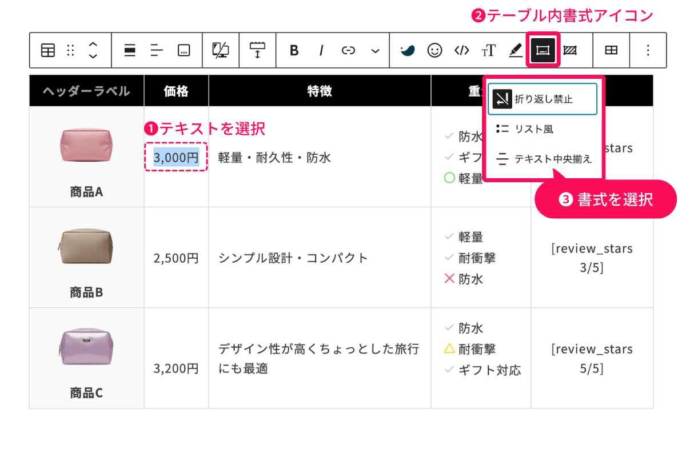Image resolution: width=686 pixels, height=457 pixels.
Task: Select the Italic formatting icon
Action: click(x=321, y=50)
